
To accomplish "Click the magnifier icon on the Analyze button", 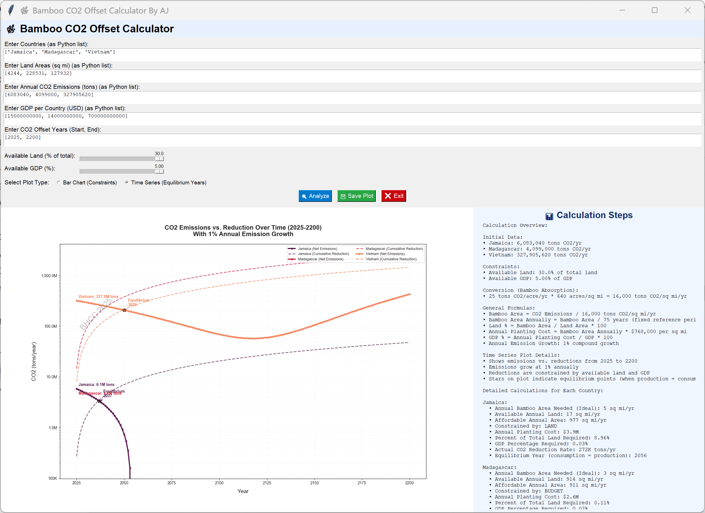I will [304, 196].
